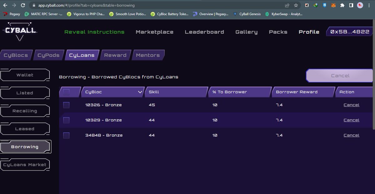The height and width of the screenshot is (194, 375).
Task: Go back using the browser back arrow
Action: click(x=5, y=5)
